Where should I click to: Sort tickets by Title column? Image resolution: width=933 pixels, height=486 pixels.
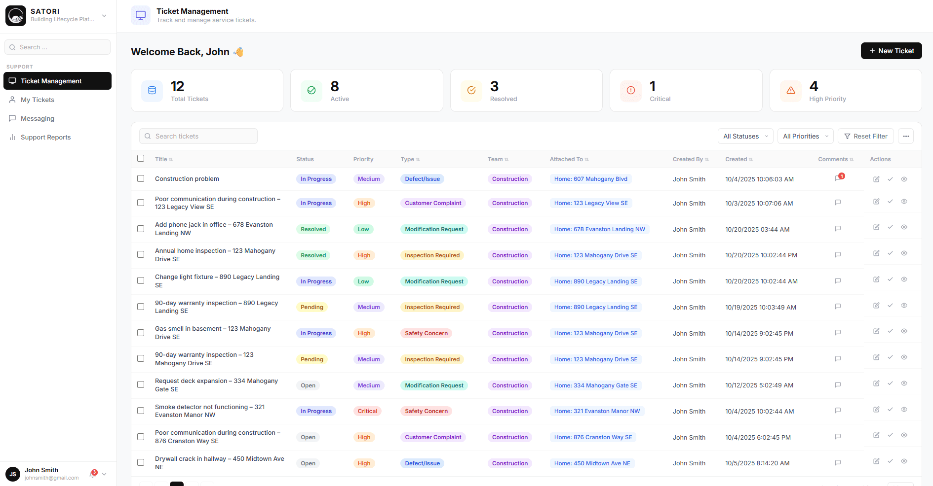tap(164, 159)
